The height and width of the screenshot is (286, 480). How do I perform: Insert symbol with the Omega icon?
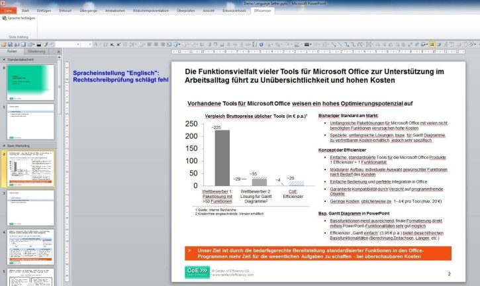tap(105, 44)
